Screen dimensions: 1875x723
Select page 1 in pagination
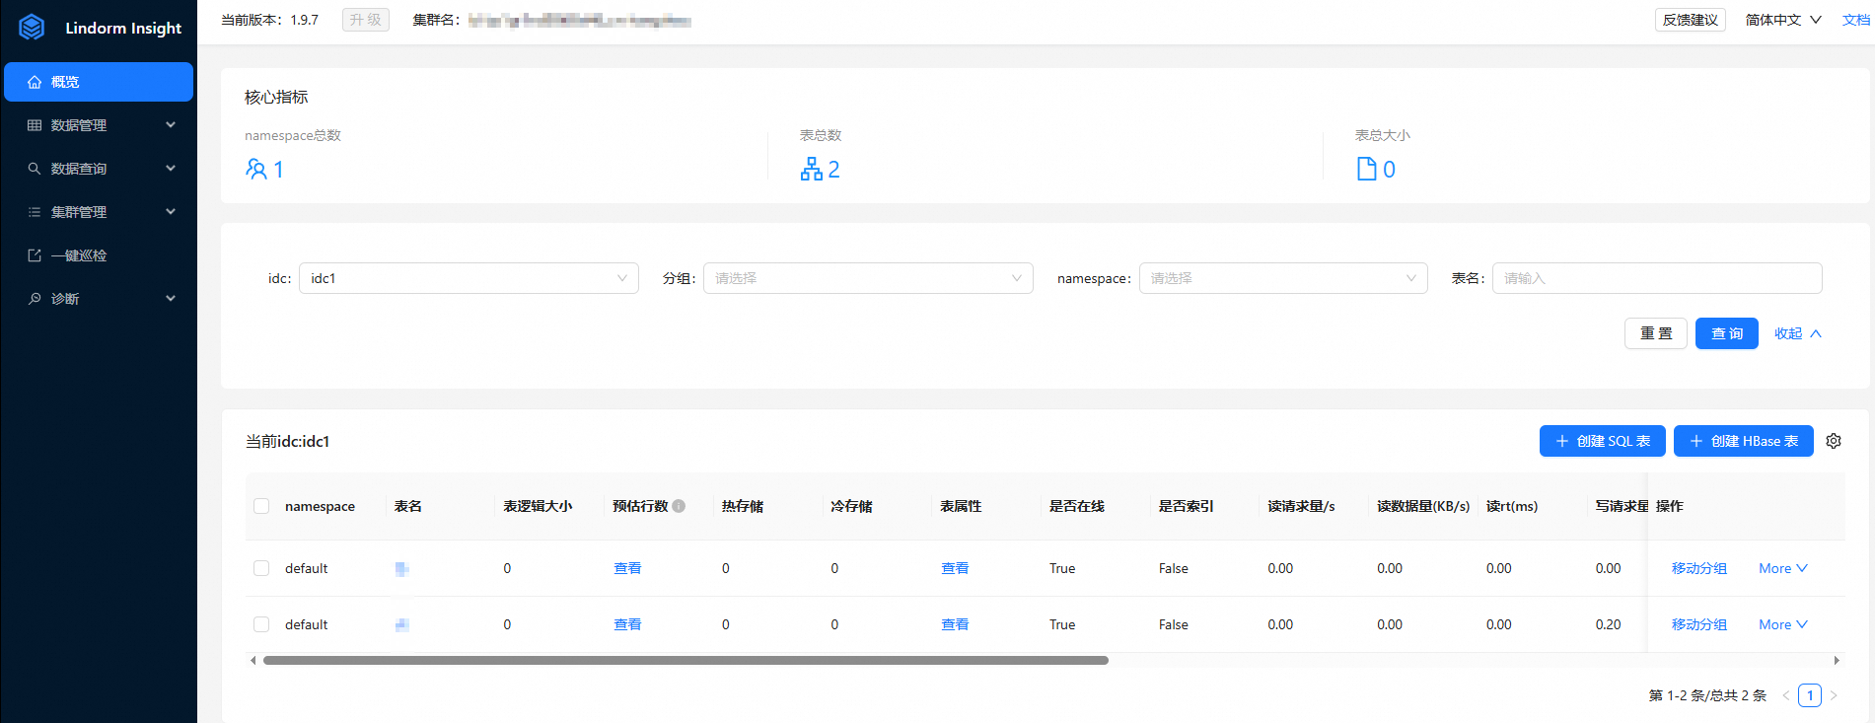point(1810,695)
